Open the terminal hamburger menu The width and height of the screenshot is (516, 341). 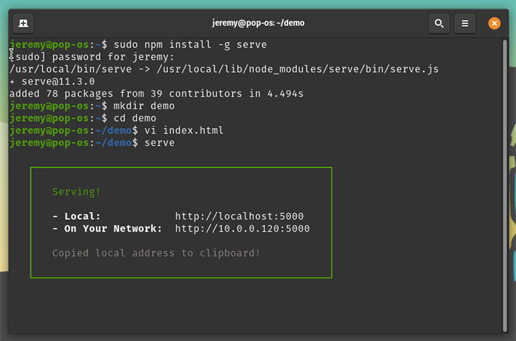point(464,23)
